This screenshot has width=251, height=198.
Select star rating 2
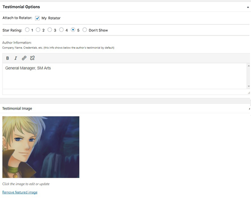click(38, 30)
